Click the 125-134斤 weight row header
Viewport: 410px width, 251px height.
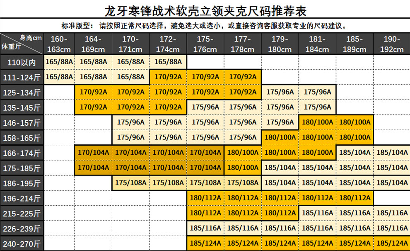coord(22,93)
